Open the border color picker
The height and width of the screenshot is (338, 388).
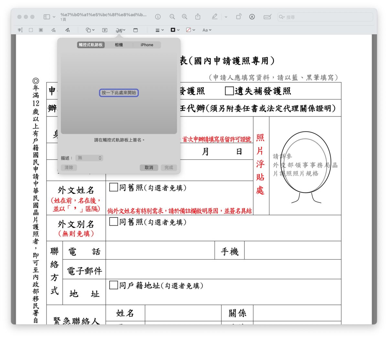[x=175, y=30]
